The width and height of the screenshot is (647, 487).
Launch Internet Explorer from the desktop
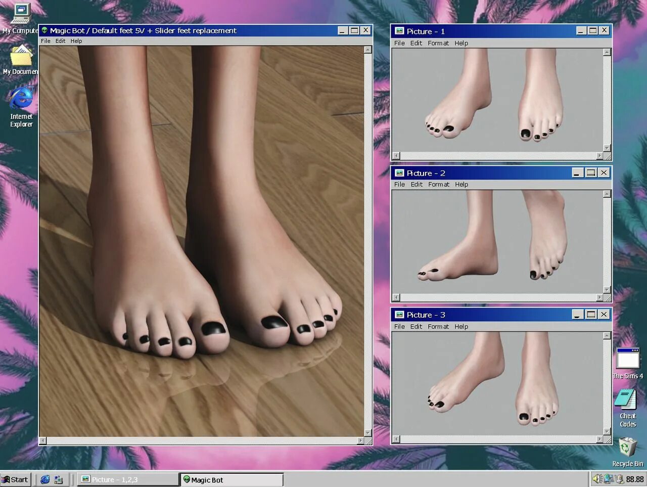click(21, 98)
